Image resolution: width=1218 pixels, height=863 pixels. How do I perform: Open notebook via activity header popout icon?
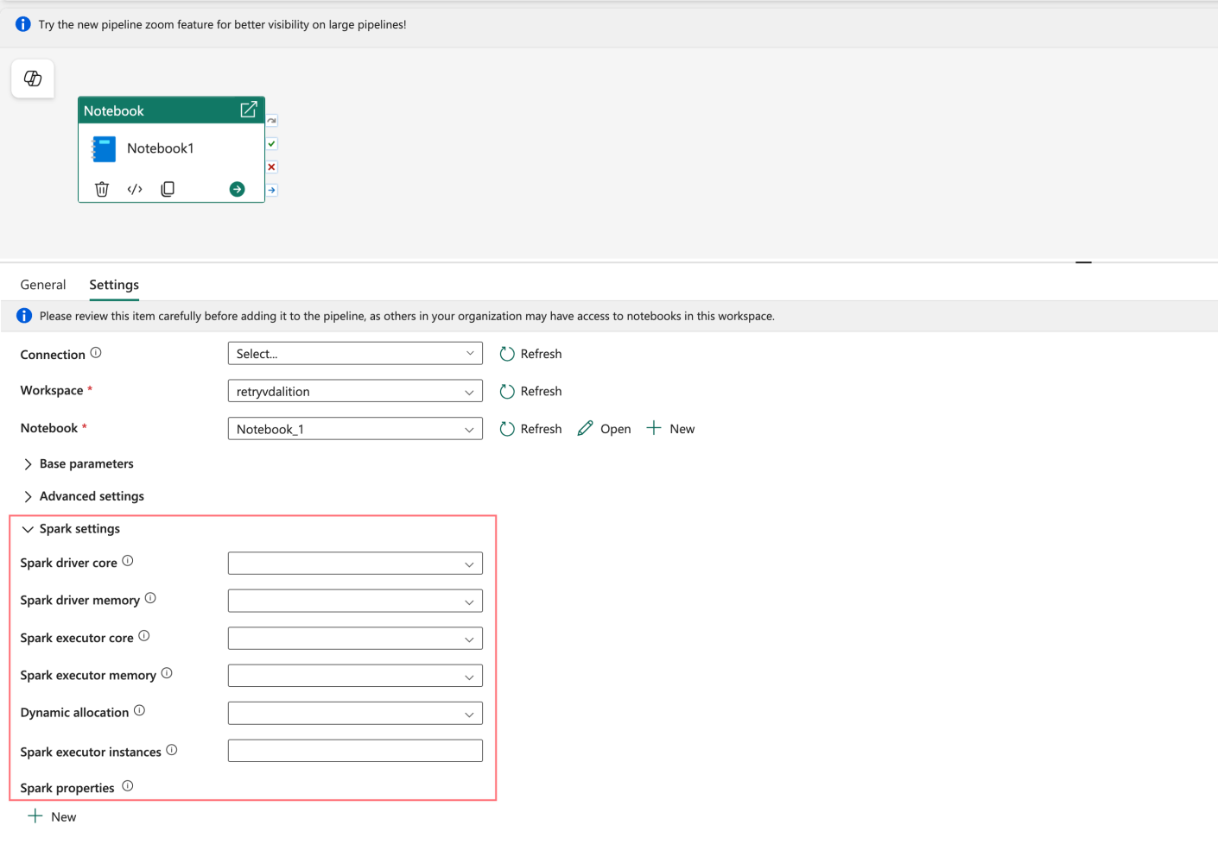249,110
